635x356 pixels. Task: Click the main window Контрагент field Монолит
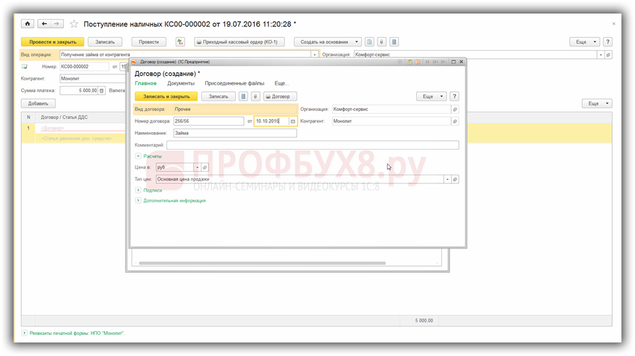point(93,79)
